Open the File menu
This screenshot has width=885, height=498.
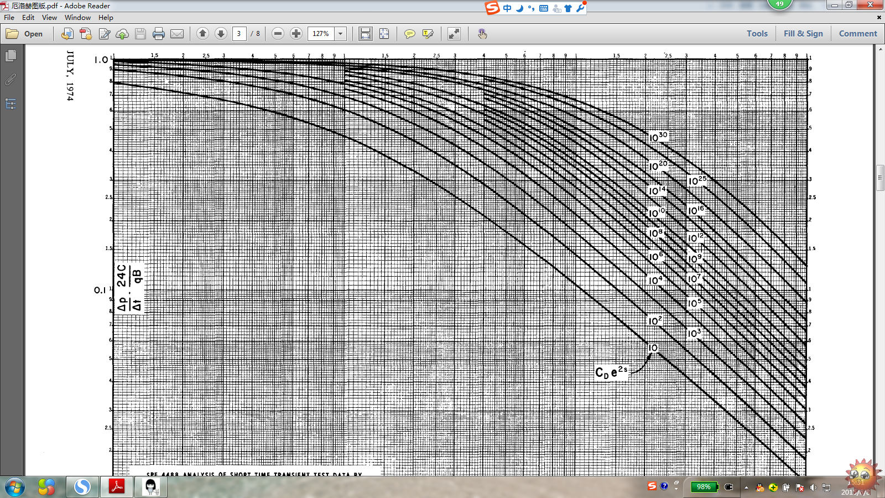[x=9, y=18]
